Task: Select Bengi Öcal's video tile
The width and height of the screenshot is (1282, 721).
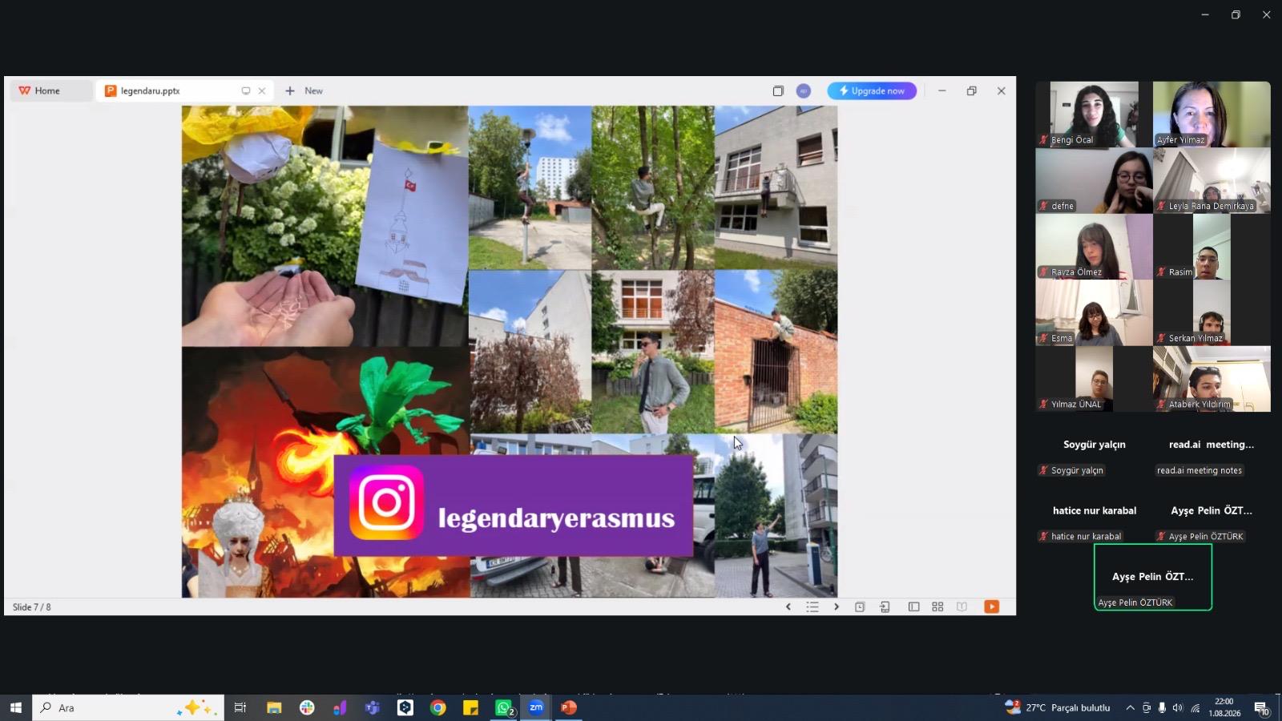Action: (1094, 114)
